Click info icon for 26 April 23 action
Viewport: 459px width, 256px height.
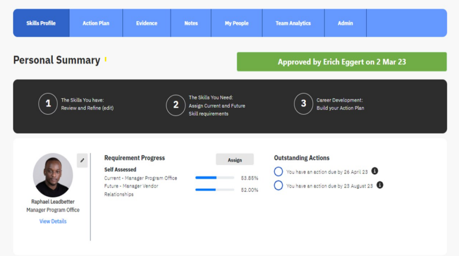375,171
